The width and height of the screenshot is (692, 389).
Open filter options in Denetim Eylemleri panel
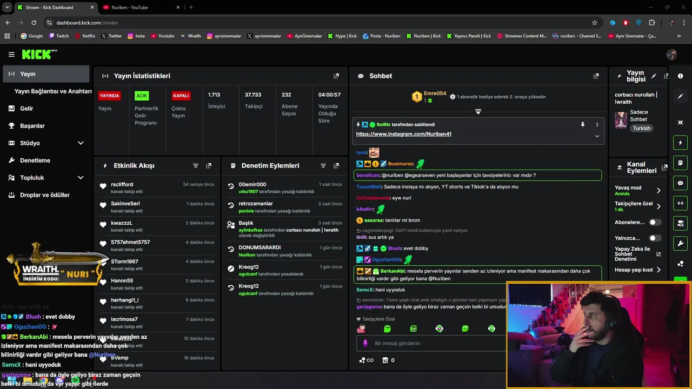[323, 166]
